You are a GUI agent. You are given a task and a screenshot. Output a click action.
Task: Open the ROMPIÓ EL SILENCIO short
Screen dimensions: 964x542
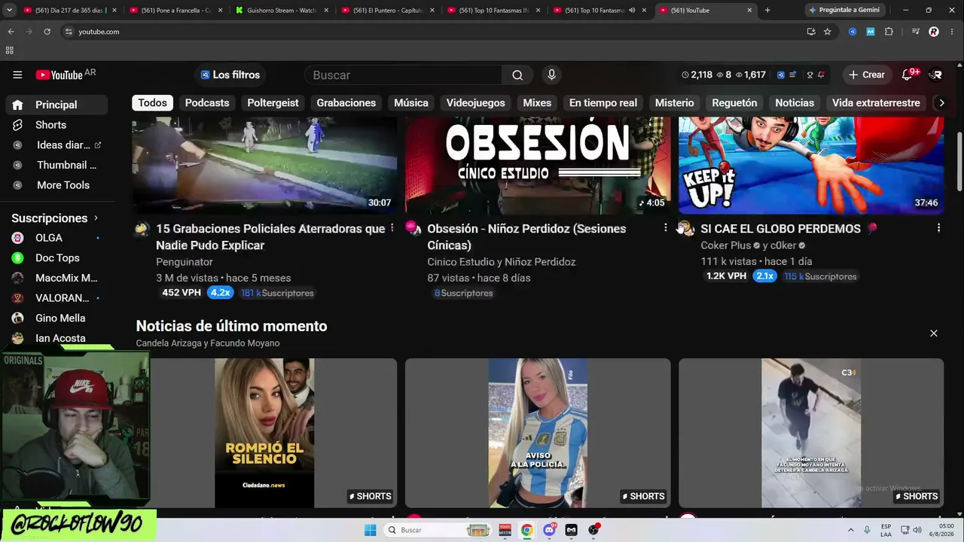(x=264, y=433)
